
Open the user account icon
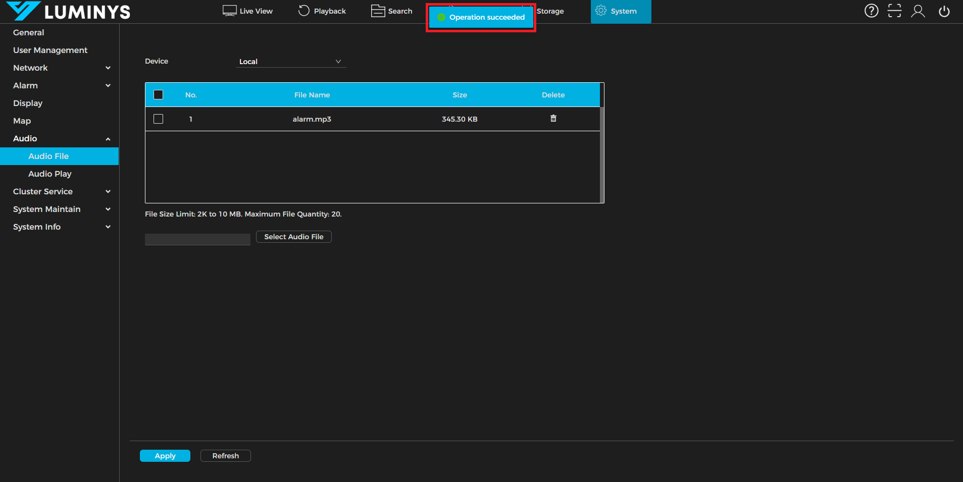[x=918, y=11]
